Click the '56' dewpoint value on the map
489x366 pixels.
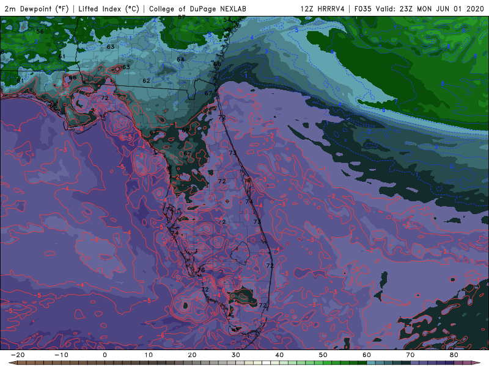[40, 32]
